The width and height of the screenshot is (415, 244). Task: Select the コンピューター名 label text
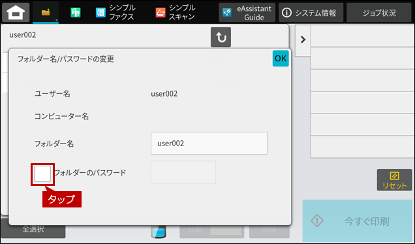(61, 116)
